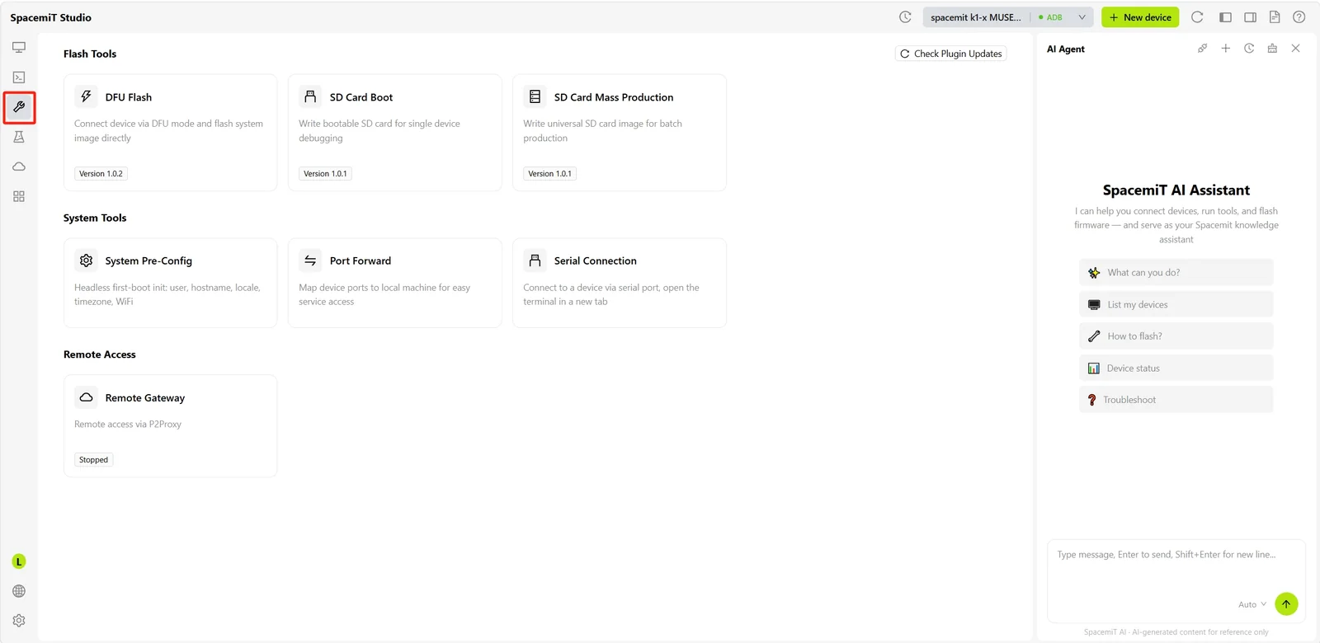Viewport: 1320px width, 643px height.
Task: Click "Version 1.0.2" tag on DFU Flash
Action: coord(101,174)
